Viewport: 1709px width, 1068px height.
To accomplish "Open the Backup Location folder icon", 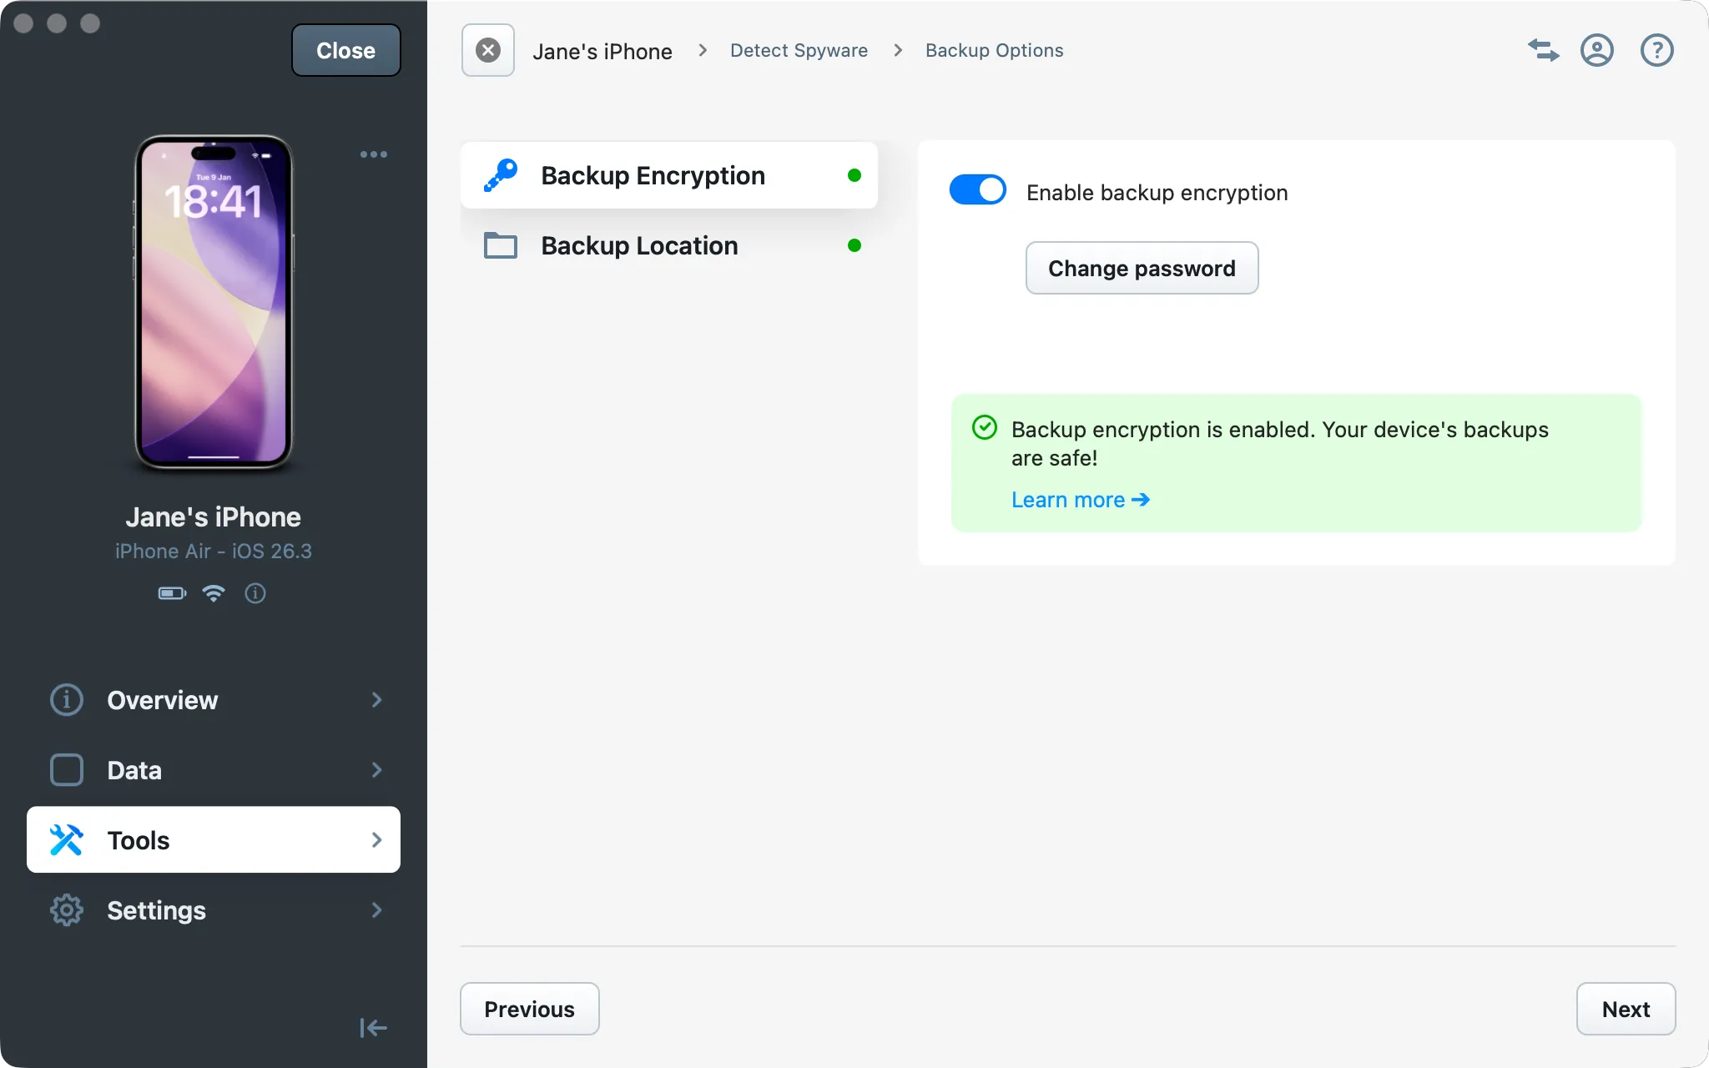I will [x=500, y=245].
